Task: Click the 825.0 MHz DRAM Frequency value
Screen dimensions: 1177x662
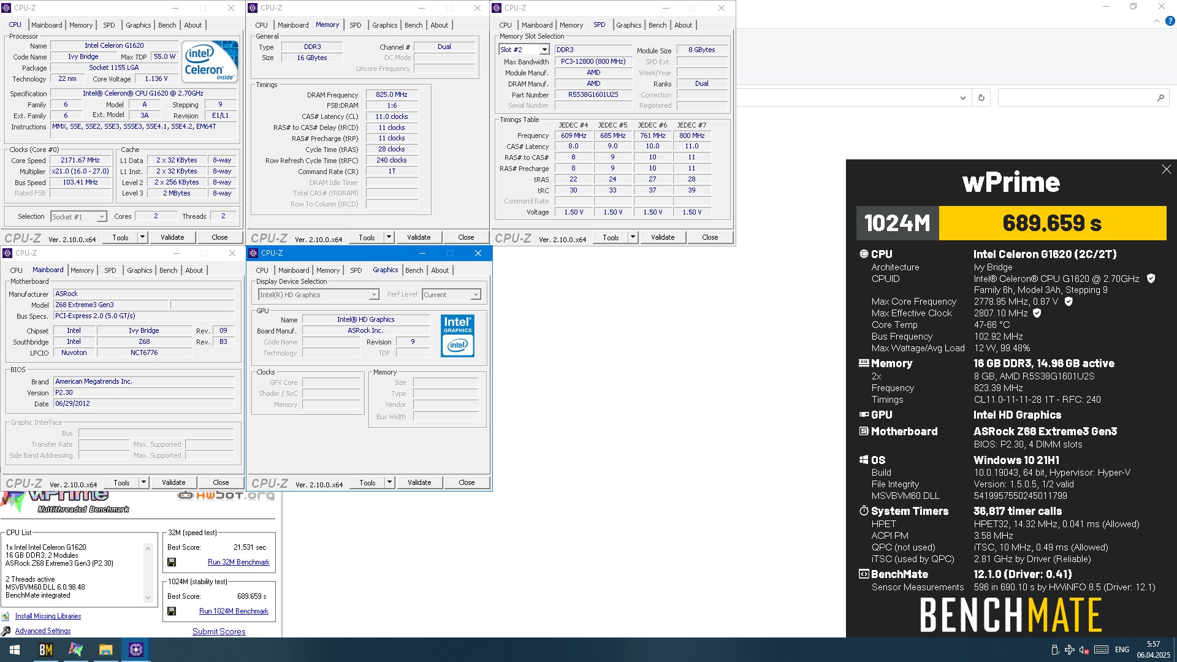Action: (392, 94)
